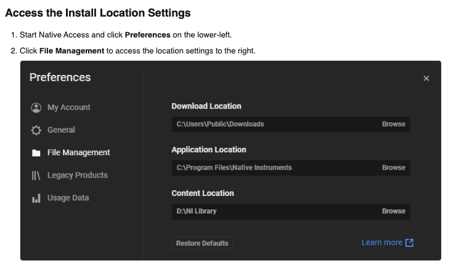The width and height of the screenshot is (459, 261).
Task: Open the Learn more link
Action: [x=382, y=243]
